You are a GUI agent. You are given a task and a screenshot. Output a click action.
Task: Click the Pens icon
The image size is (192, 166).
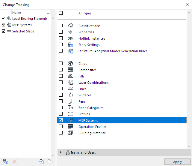[71, 101]
